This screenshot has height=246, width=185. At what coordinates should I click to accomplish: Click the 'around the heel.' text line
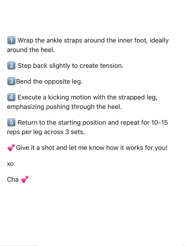tap(31, 50)
